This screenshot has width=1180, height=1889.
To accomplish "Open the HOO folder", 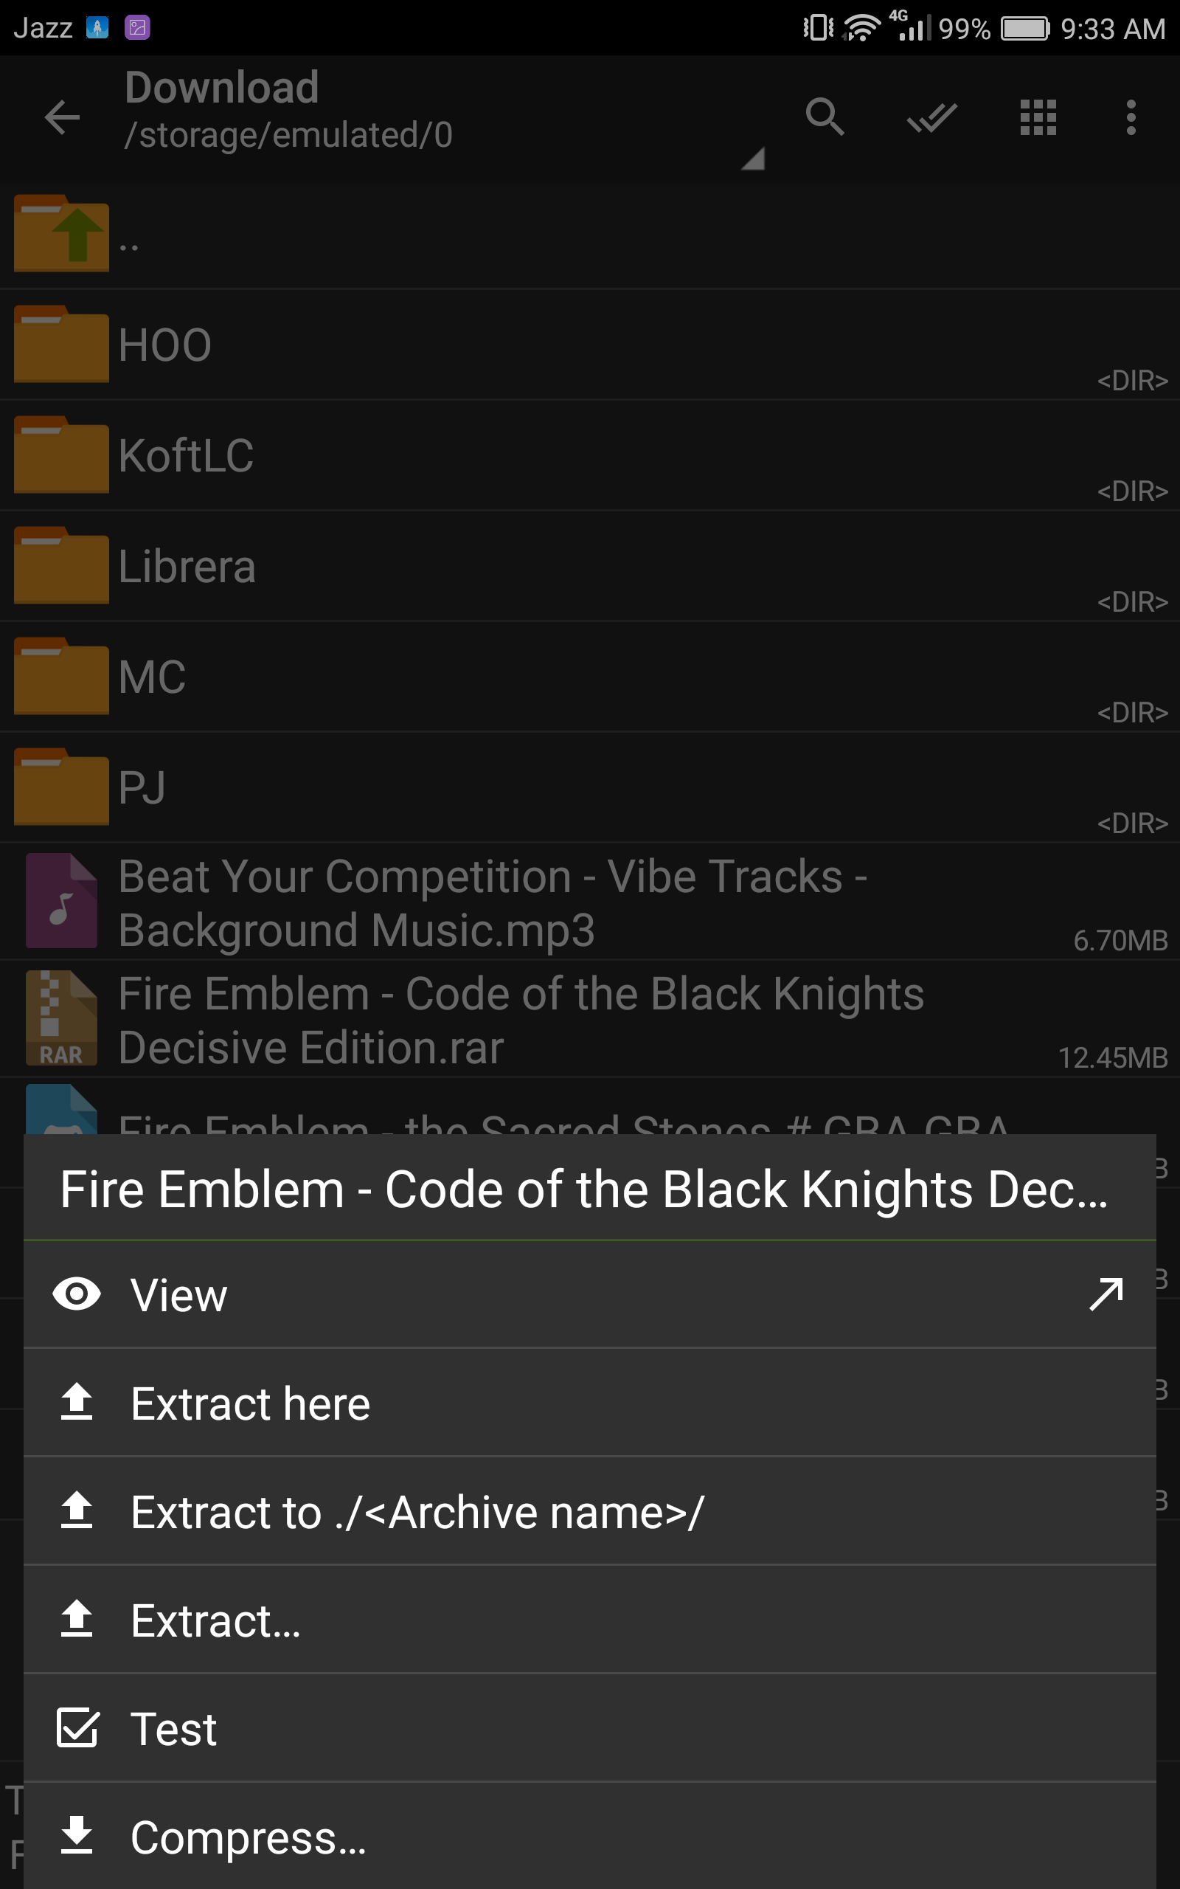I will [x=312, y=343].
